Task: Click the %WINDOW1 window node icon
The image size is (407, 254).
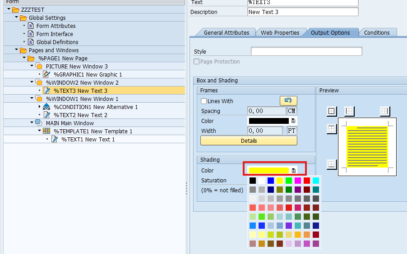Action: pos(39,99)
